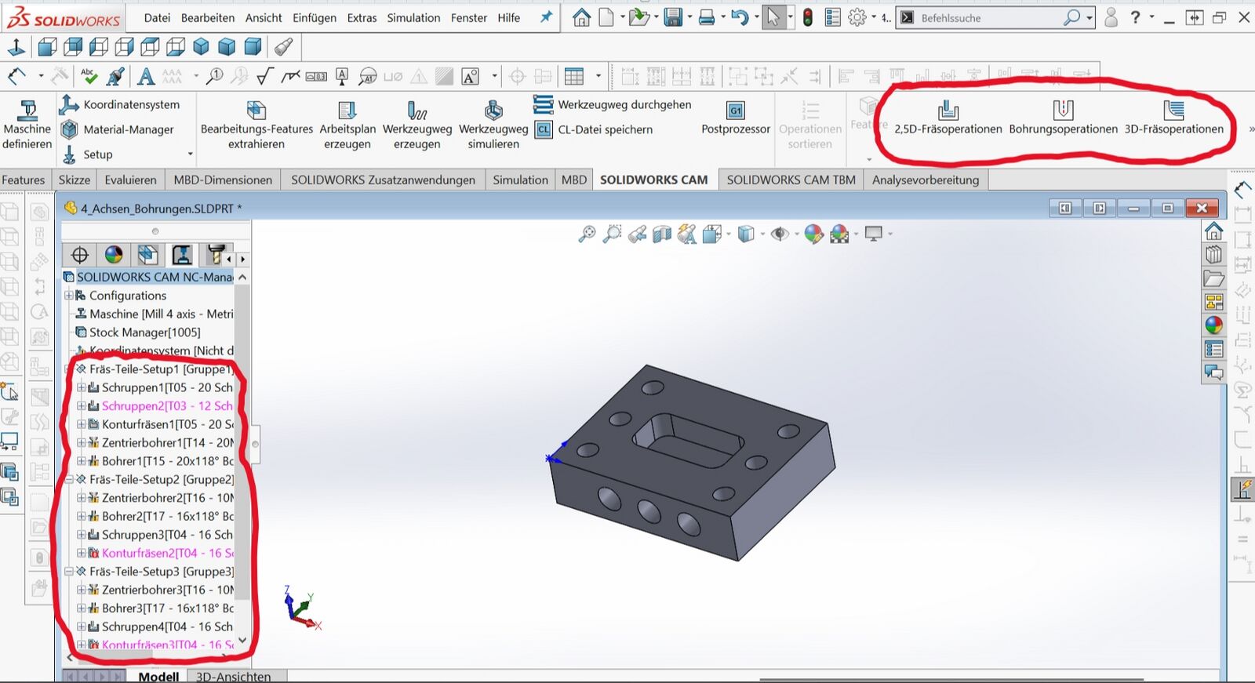This screenshot has width=1255, height=683.
Task: Expand the Schruppen1 operation node
Action: pos(82,387)
